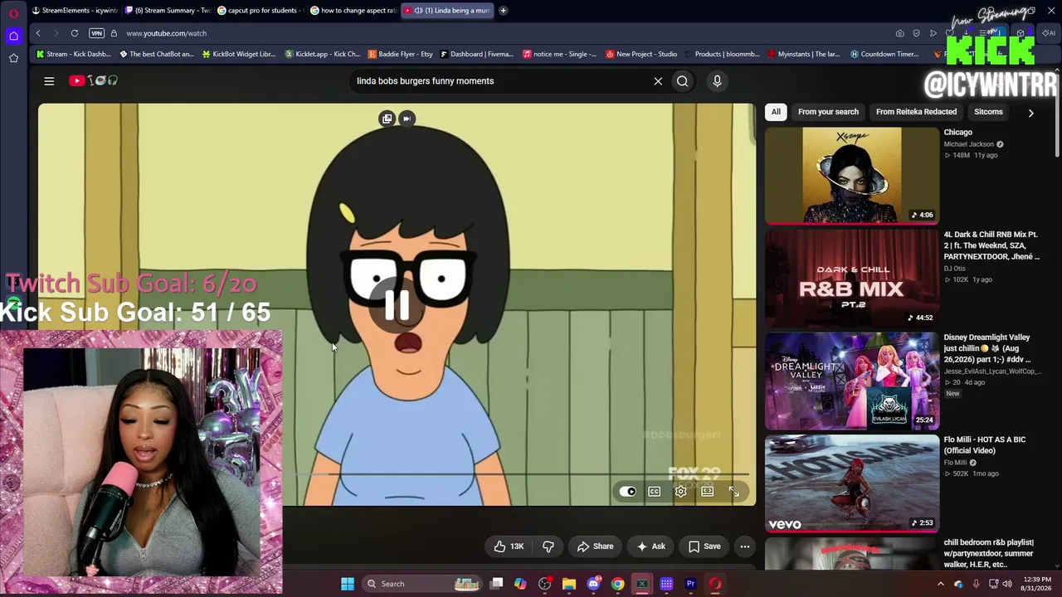Toggle the VPN badge in the address bar
1062x597 pixels.
point(97,33)
